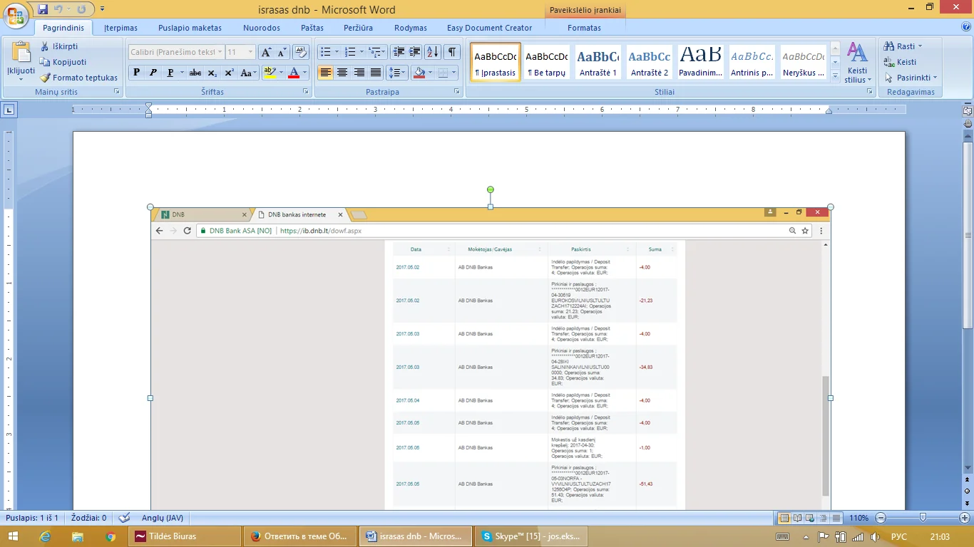Viewport: 974px width, 547px height.
Task: Apply the Antraštė 1 style
Action: coord(598,61)
